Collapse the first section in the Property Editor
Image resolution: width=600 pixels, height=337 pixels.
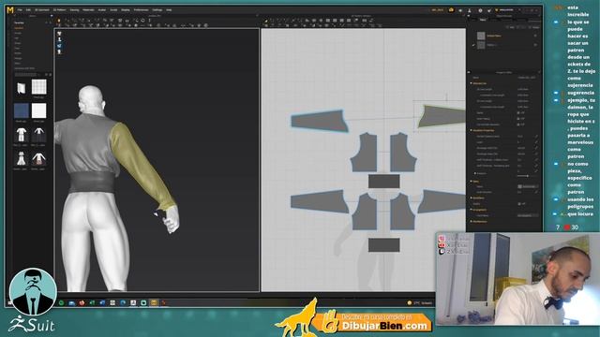click(471, 83)
